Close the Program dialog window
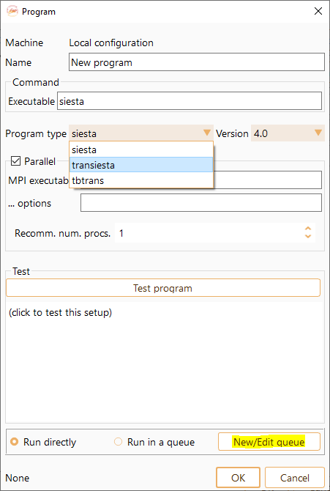This screenshot has width=330, height=491. click(x=318, y=12)
